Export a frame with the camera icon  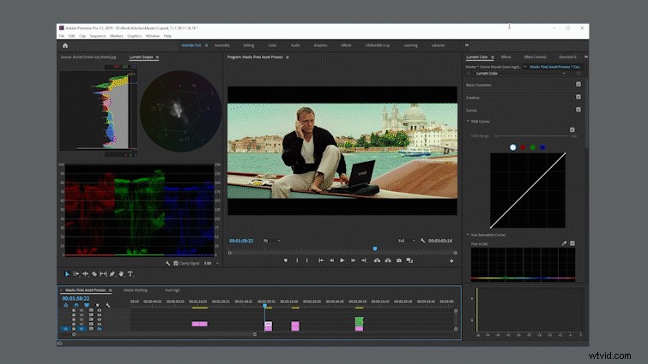pyautogui.click(x=399, y=260)
